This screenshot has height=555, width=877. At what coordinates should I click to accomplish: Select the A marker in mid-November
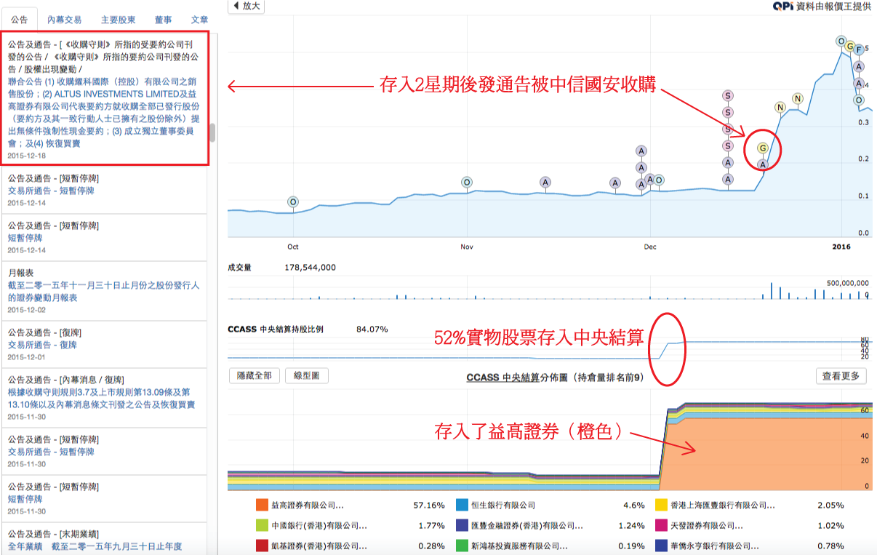[x=545, y=182]
